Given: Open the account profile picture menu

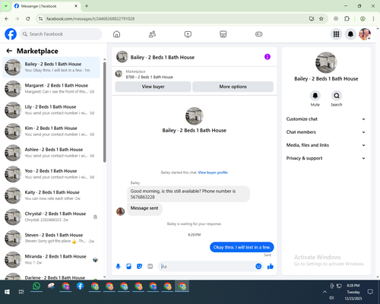Looking at the screenshot, I should 365,34.
